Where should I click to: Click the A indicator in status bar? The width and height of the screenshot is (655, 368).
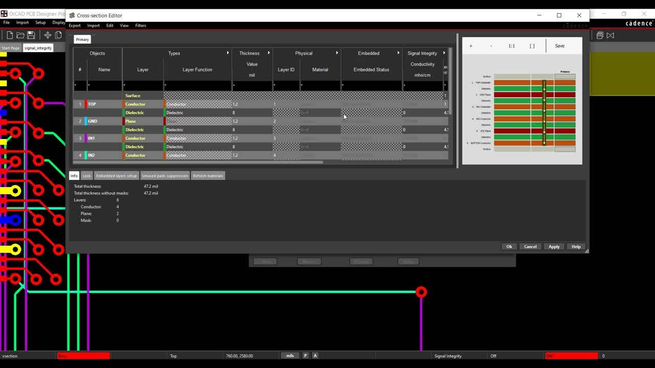coord(315,356)
